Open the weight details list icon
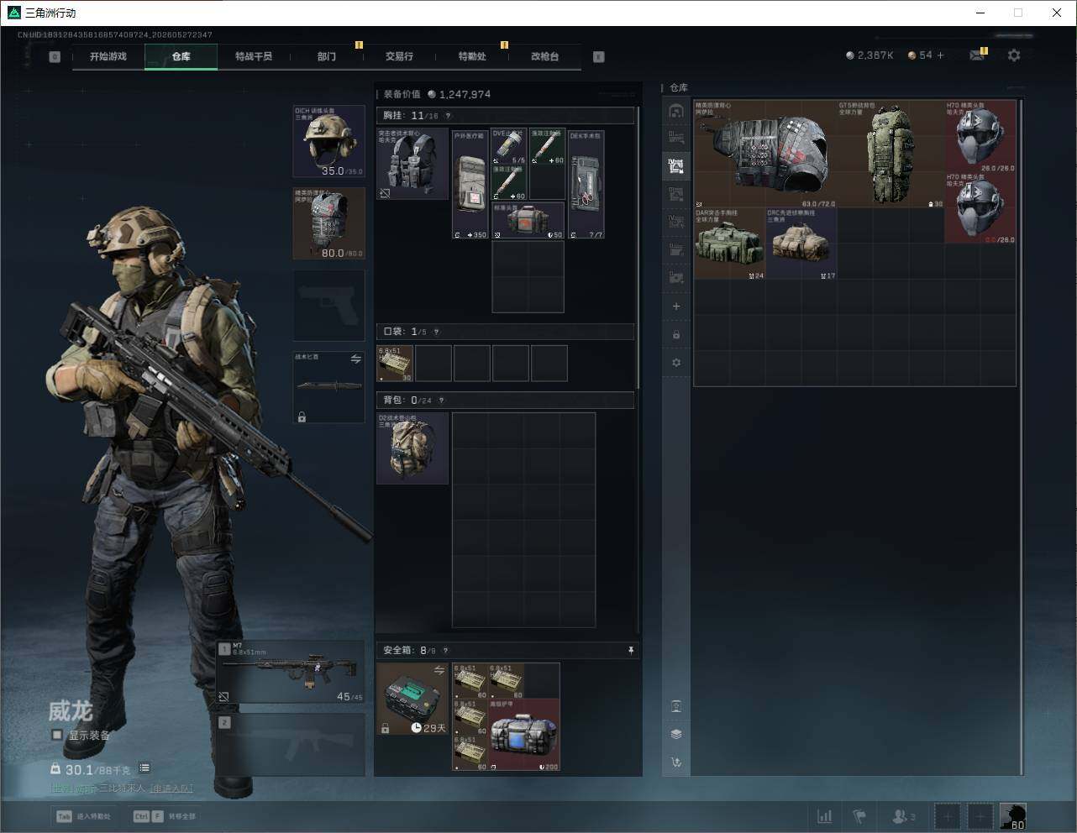 [144, 768]
